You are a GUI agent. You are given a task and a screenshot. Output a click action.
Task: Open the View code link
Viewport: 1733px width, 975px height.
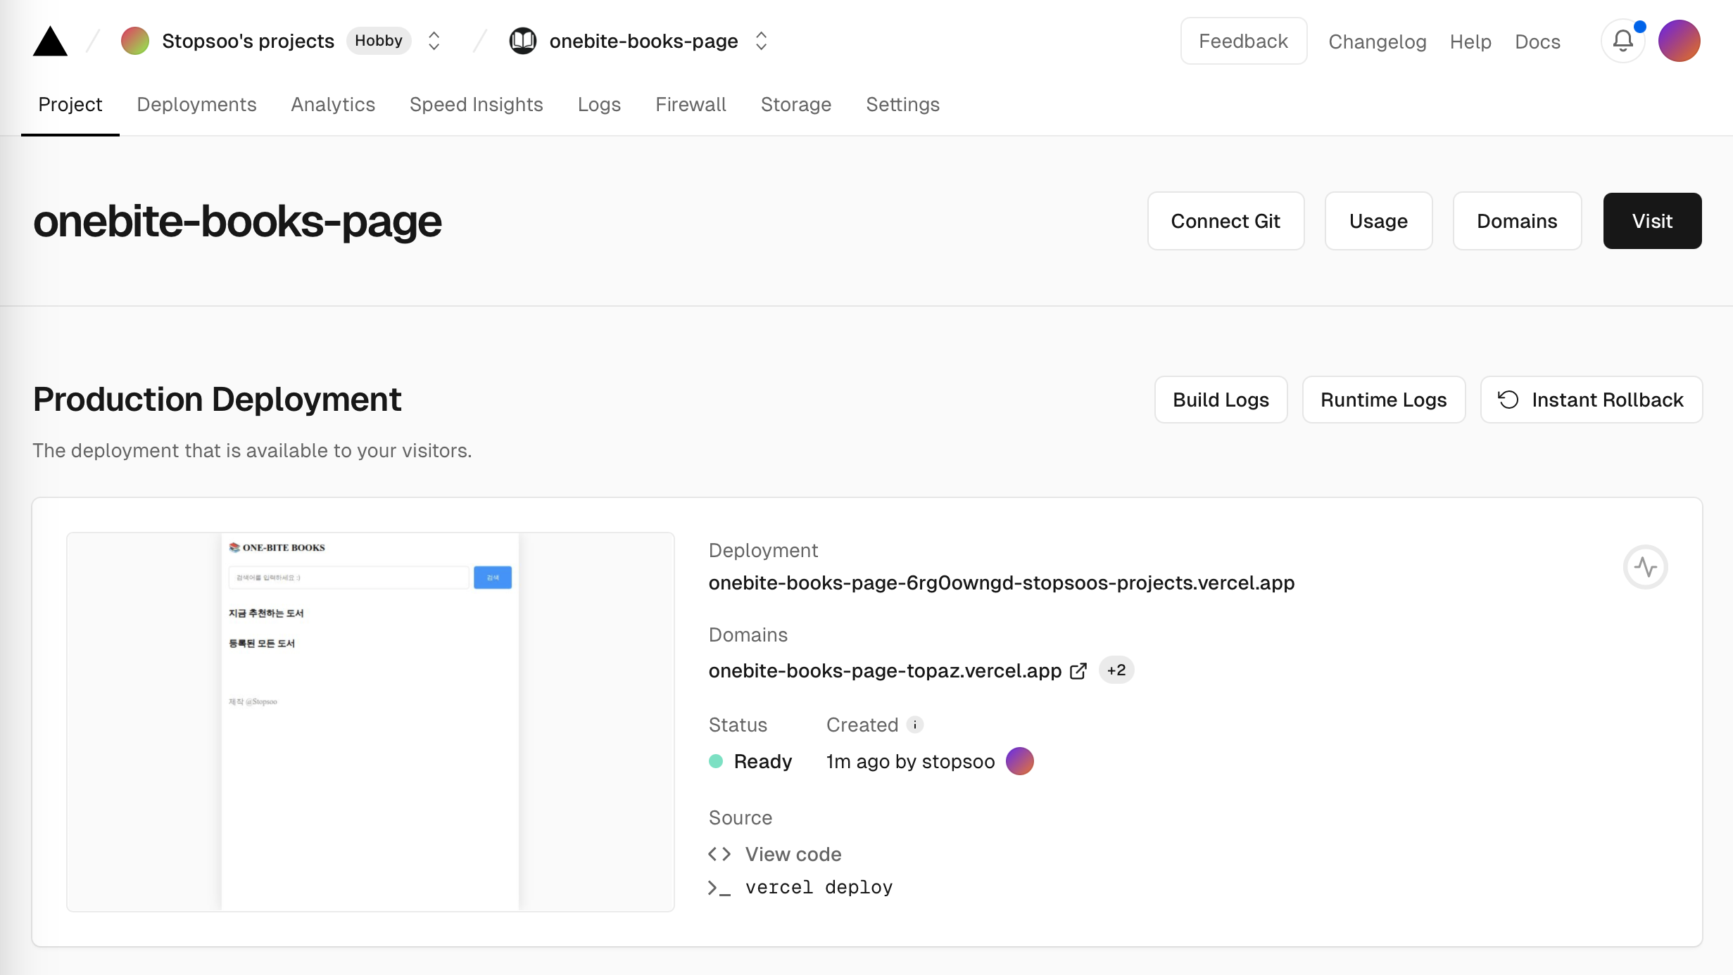pyautogui.click(x=793, y=854)
